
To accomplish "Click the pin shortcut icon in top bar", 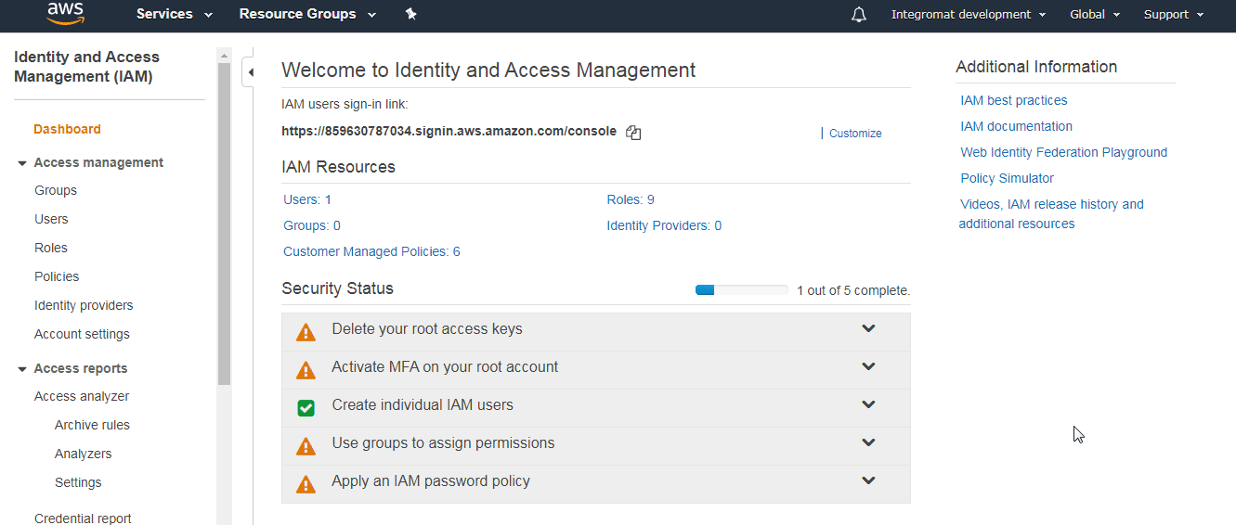I will pos(411,14).
